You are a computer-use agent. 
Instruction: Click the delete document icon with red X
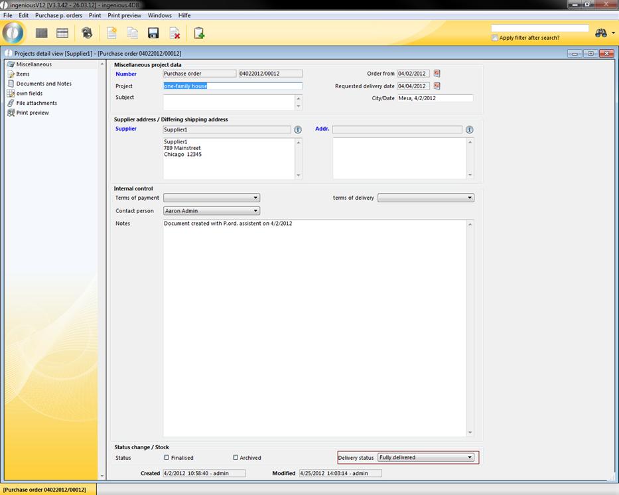[x=174, y=33]
